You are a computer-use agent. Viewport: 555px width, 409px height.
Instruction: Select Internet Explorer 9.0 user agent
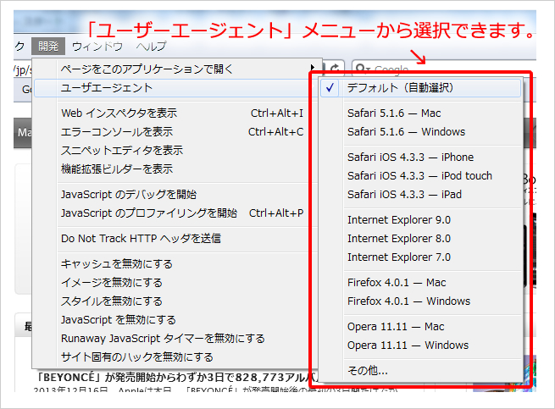pyautogui.click(x=398, y=219)
